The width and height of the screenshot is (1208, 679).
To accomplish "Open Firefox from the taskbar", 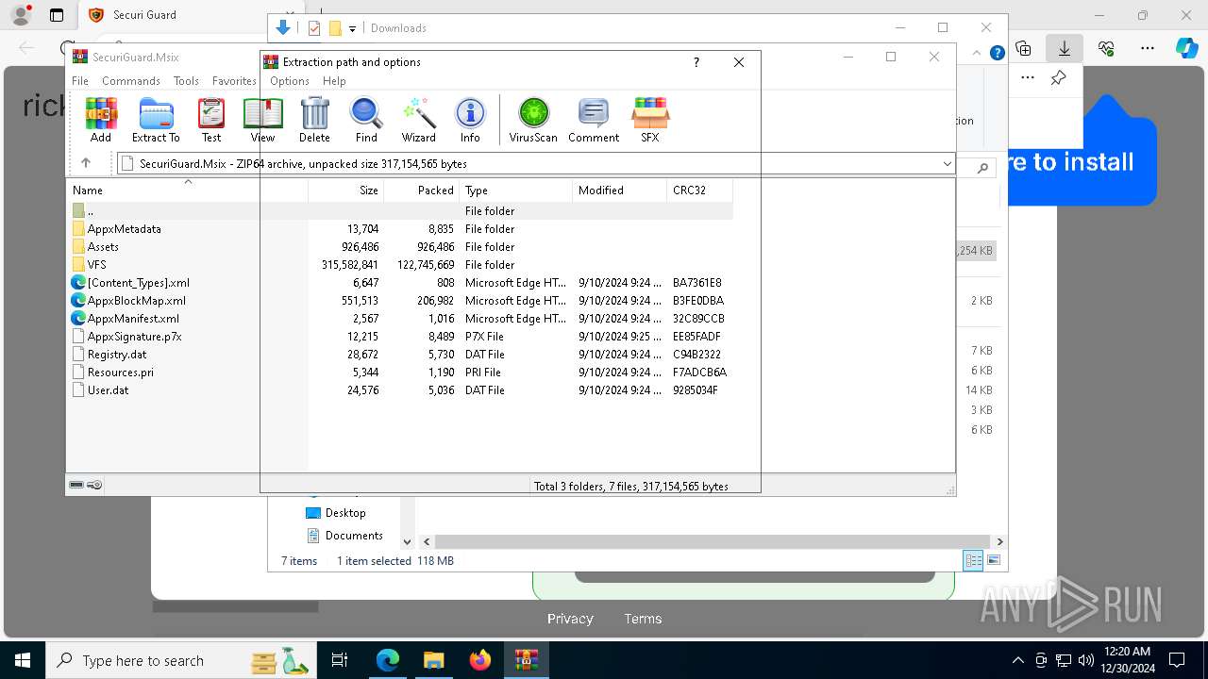I will [480, 660].
